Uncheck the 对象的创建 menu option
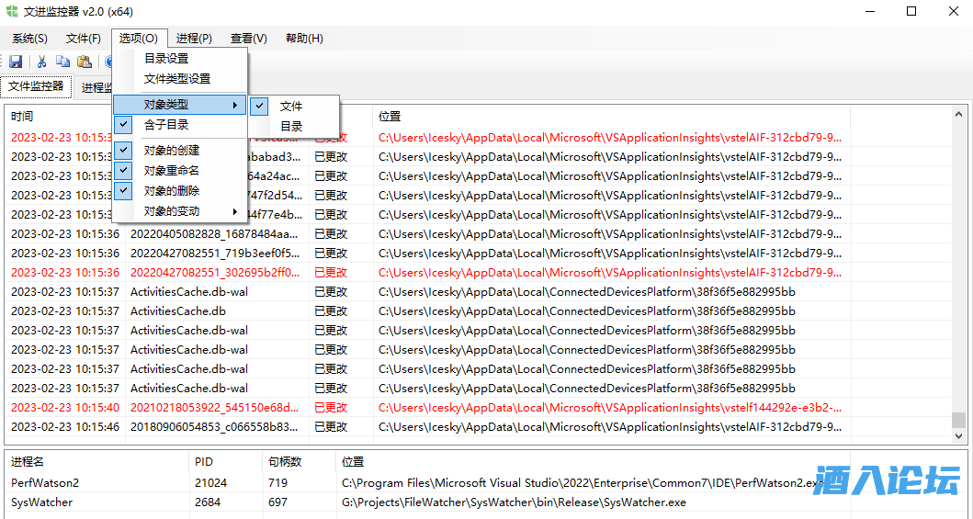Viewport: 973px width, 519px height. (x=171, y=151)
